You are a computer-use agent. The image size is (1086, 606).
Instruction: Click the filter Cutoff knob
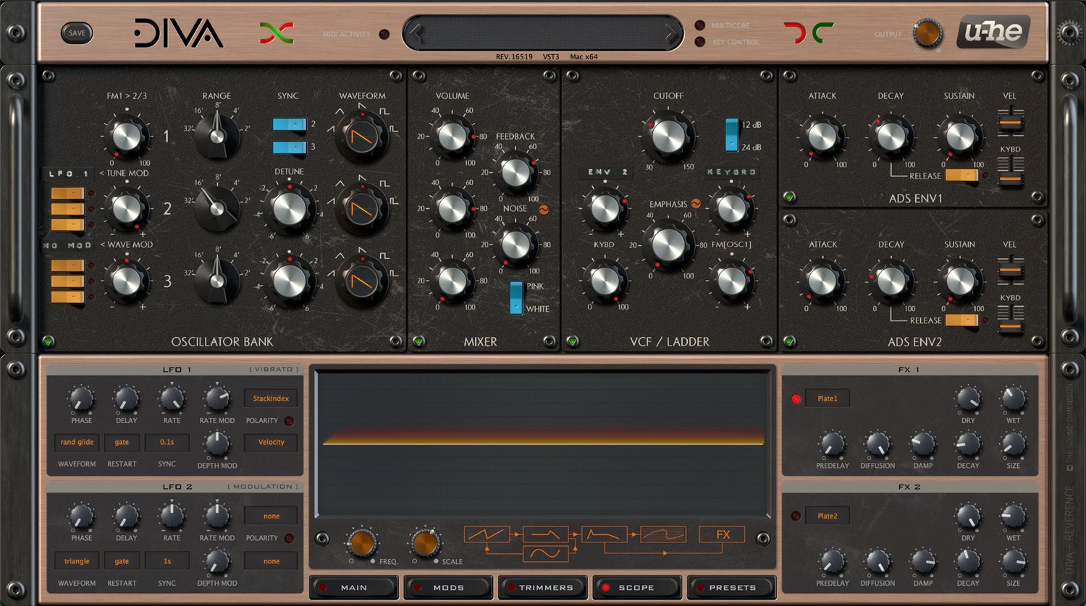click(668, 136)
